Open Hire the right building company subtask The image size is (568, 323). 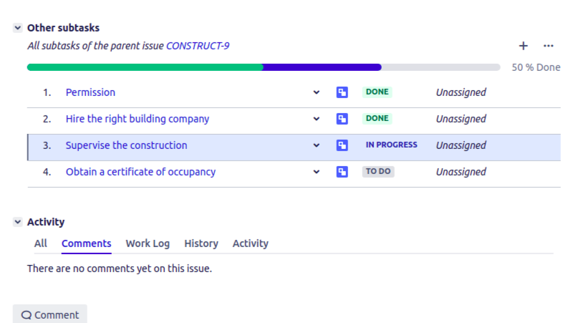[138, 119]
